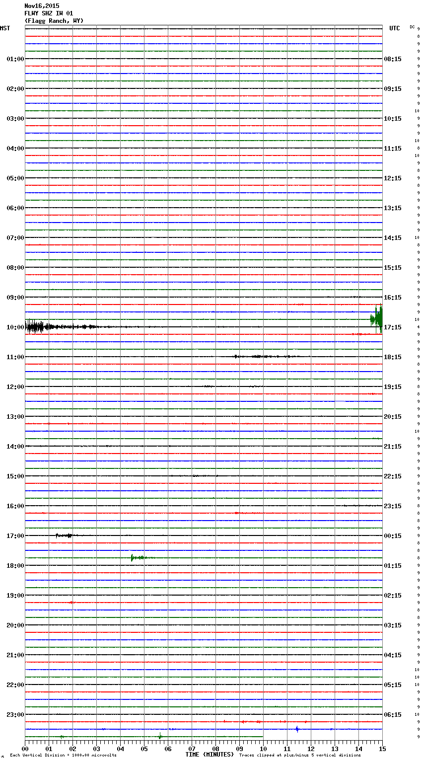
Task: Select the 13:00 MST row label
Action: pyautogui.click(x=15, y=417)
